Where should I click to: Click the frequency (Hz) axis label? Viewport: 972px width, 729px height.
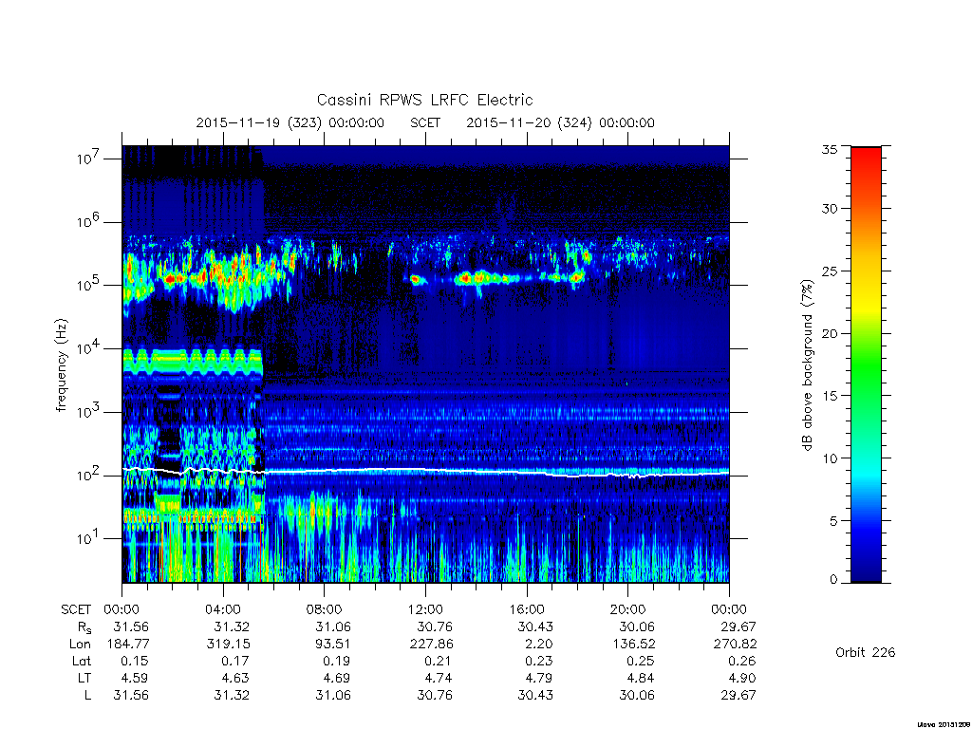[x=61, y=365]
